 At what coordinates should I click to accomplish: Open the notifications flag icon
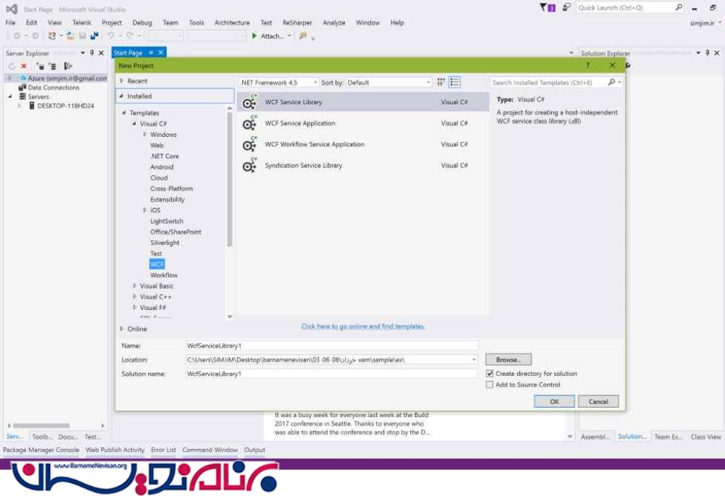click(x=547, y=8)
